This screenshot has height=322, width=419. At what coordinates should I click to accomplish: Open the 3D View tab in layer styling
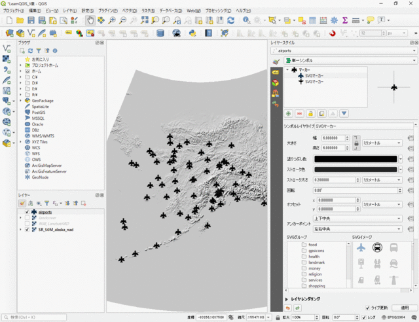[x=276, y=83]
